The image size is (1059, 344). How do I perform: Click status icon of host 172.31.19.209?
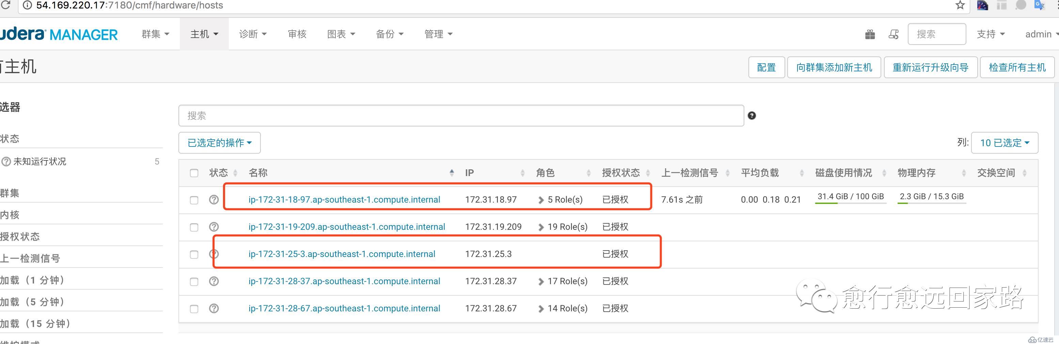214,227
